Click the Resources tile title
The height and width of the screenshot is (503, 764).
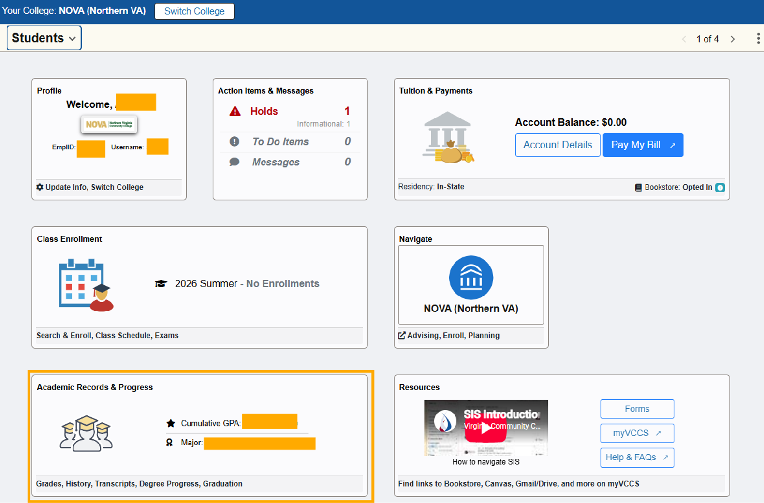click(419, 387)
